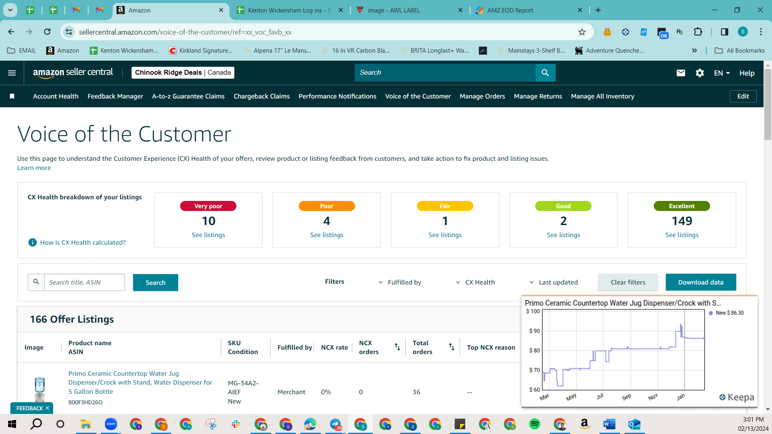
Task: Reload the page
Action: click(x=47, y=32)
